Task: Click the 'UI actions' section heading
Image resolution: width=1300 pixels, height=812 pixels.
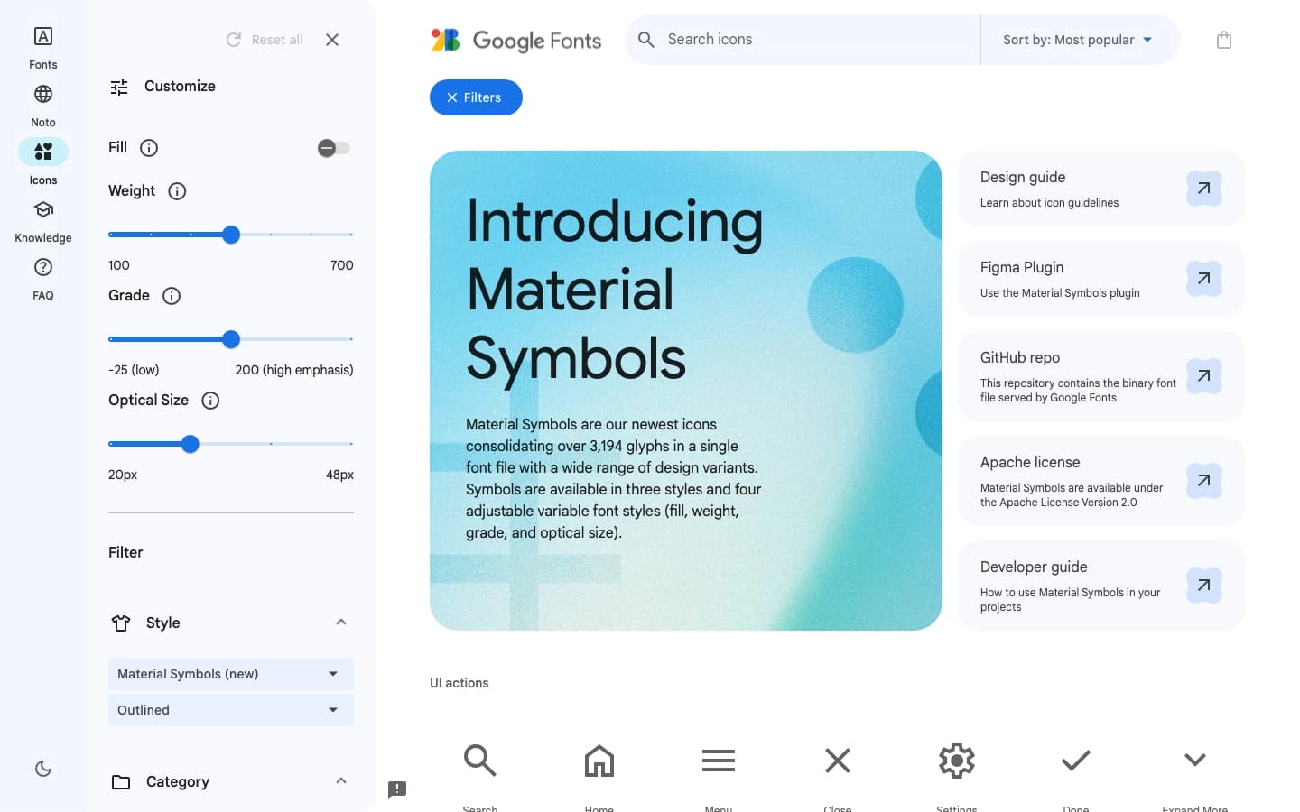Action: pyautogui.click(x=460, y=683)
